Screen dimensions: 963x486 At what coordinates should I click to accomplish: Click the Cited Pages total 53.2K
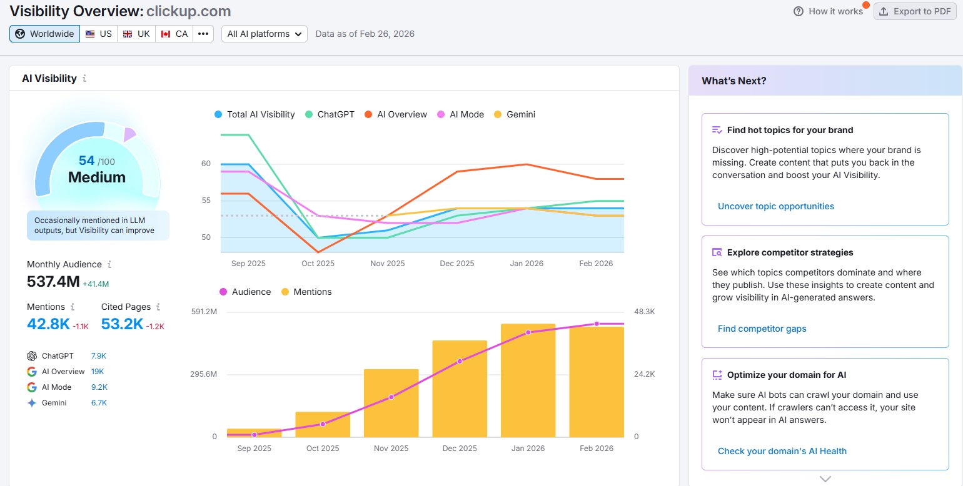[x=123, y=324]
